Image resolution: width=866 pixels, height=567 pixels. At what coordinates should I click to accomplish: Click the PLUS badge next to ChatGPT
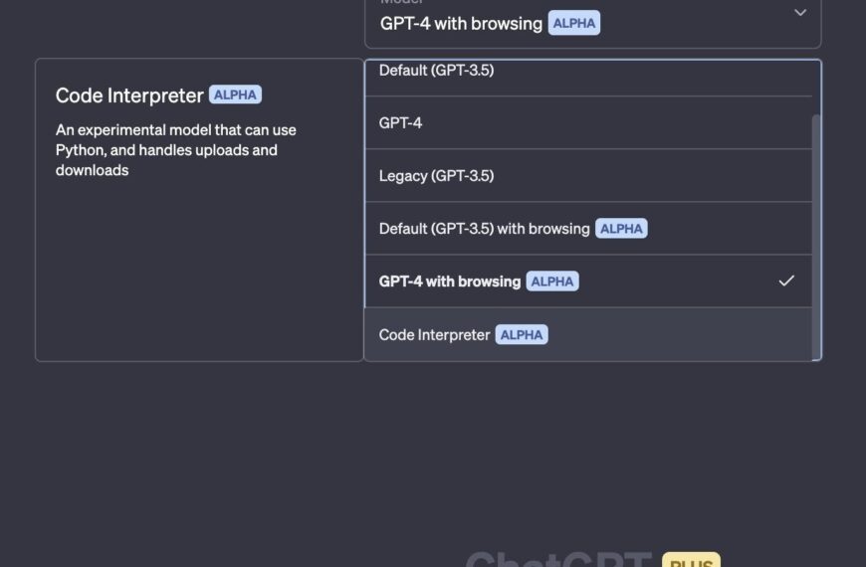click(691, 560)
